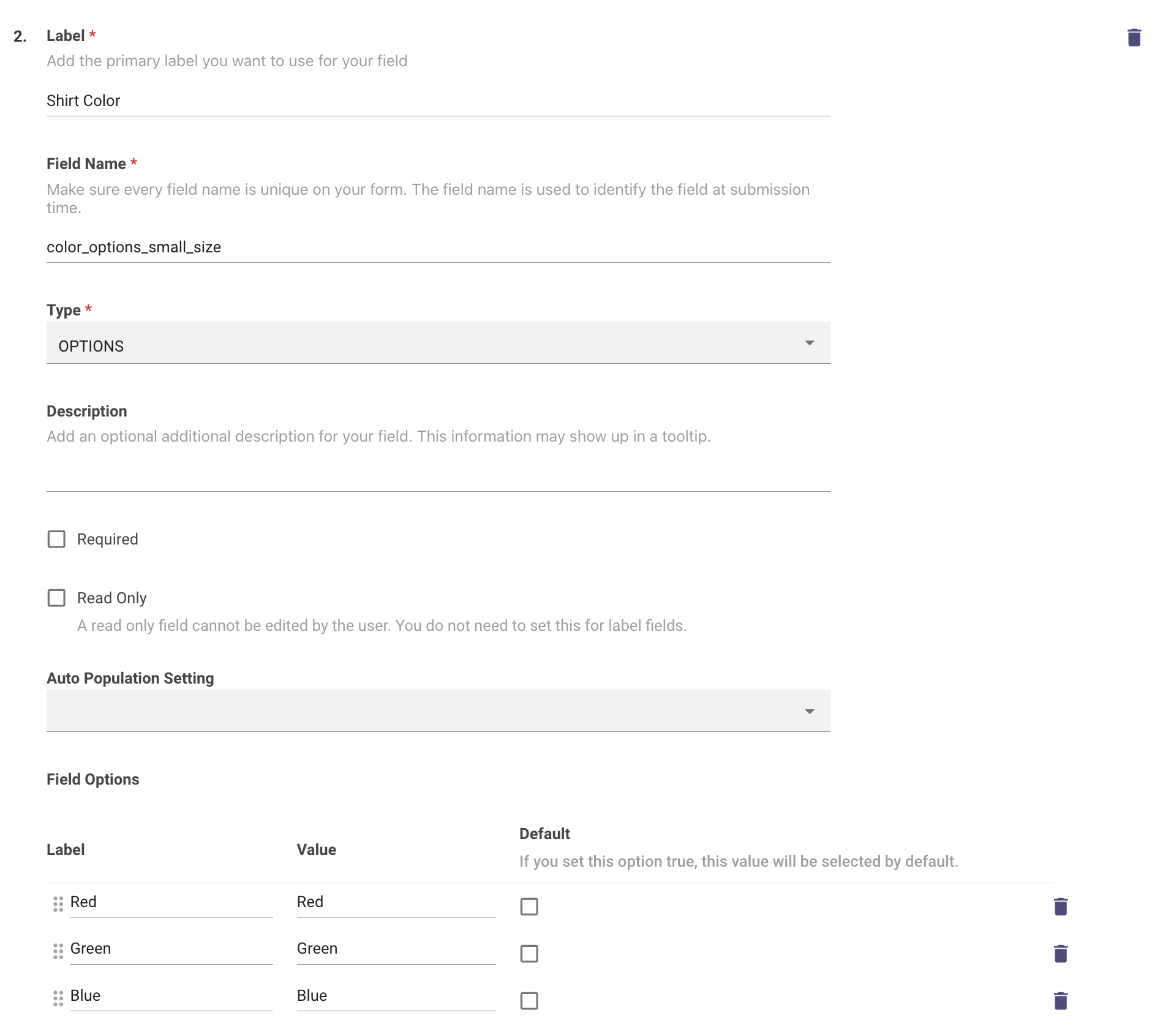Open the Type dropdown showing OPTIONS
Image resolution: width=1171 pixels, height=1029 pixels.
[x=429, y=343]
